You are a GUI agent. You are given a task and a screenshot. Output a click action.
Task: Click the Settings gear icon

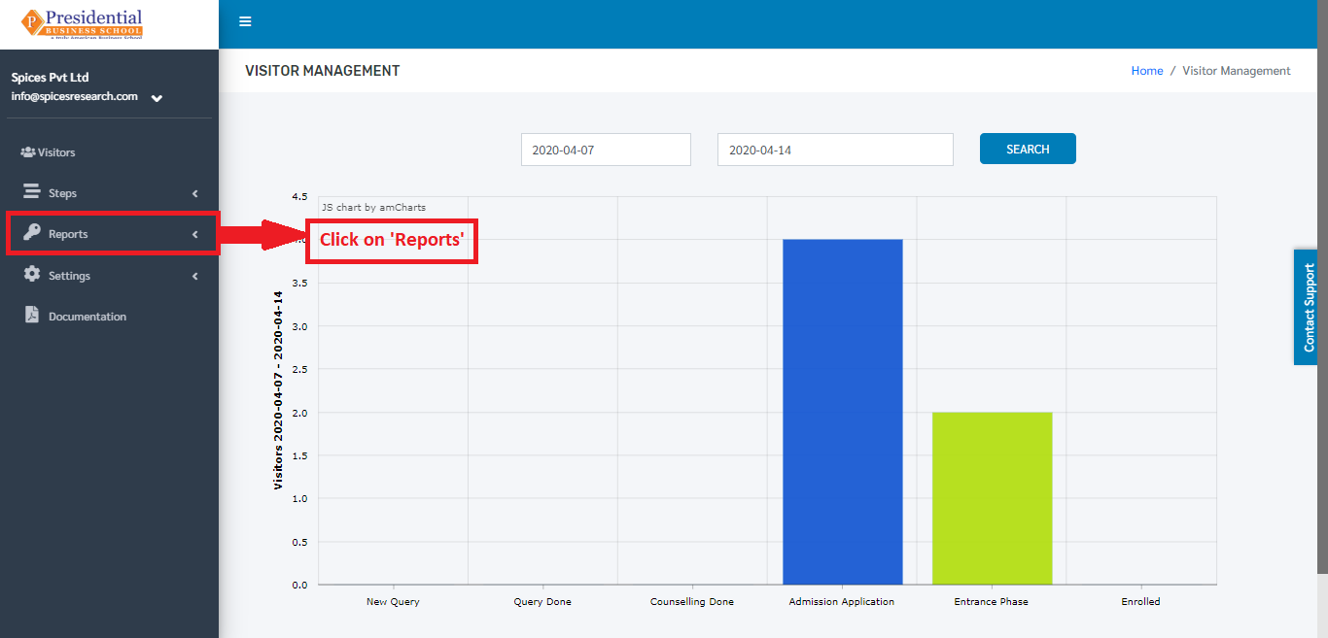pyautogui.click(x=32, y=275)
